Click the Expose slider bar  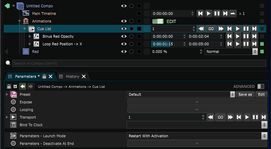197,102
